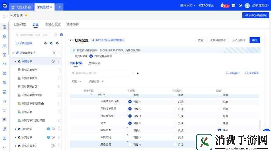Image resolution: width=271 pixels, height=152 pixels.
Task: Open the more menu on 采购管理模块 row
Action: point(59,53)
